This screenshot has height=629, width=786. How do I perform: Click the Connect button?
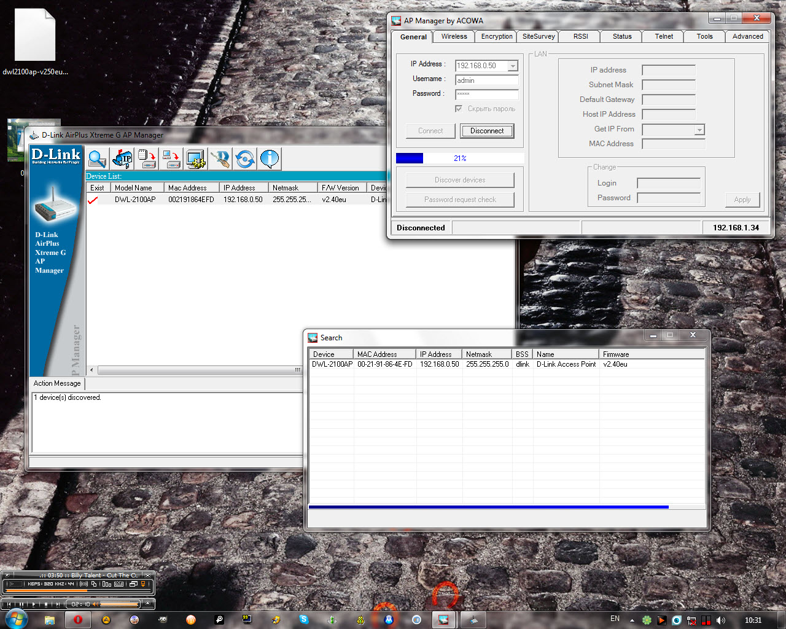click(x=430, y=131)
